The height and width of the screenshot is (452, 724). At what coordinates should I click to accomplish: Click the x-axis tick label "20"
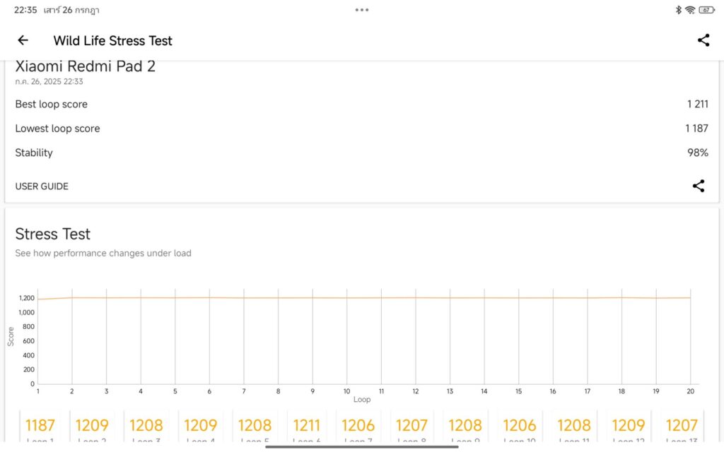pyautogui.click(x=690, y=391)
